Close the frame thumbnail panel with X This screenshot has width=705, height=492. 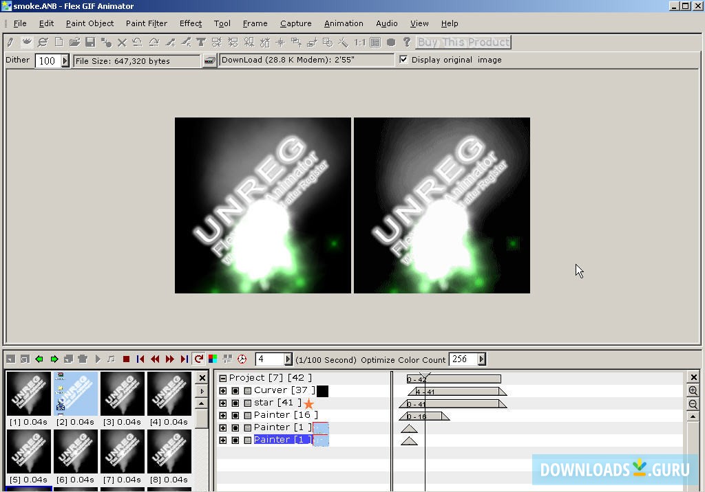click(x=202, y=378)
